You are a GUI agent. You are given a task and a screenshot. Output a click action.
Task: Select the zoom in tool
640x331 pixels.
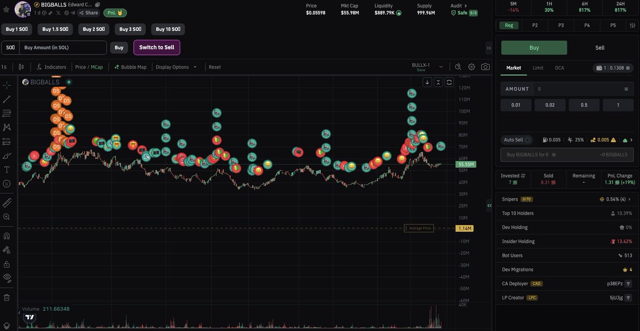[7, 217]
